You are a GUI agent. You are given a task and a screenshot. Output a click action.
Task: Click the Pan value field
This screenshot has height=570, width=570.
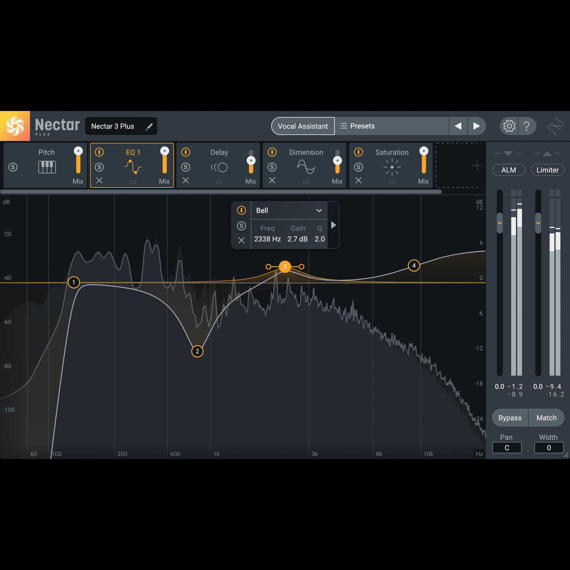click(x=507, y=448)
